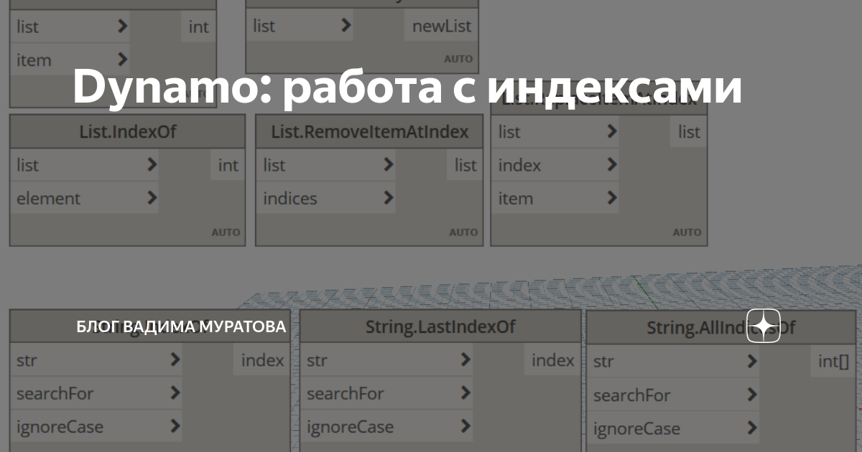The width and height of the screenshot is (862, 452).
Task: Open the Блог Вадима Муратова link
Action: click(x=181, y=326)
